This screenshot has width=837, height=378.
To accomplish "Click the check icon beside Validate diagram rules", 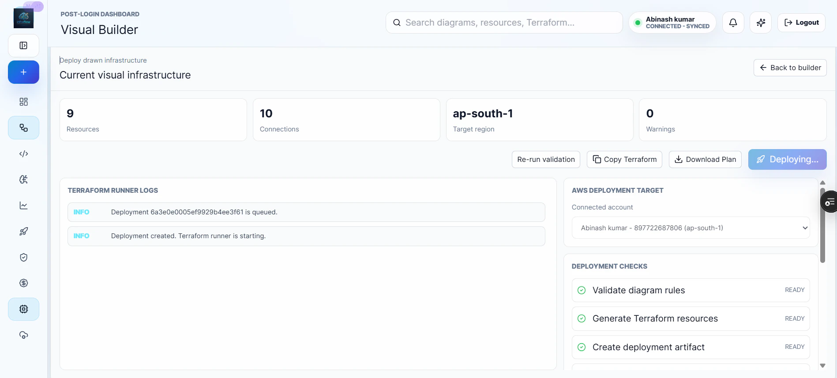I will point(582,290).
